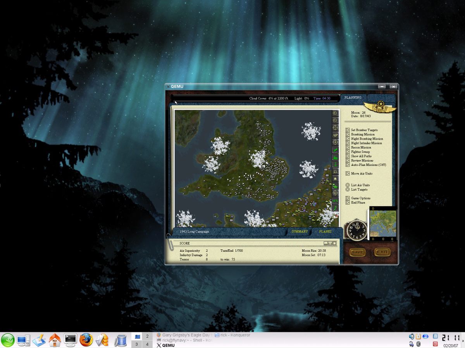
Task: Toggle the green troops units icon
Action: click(x=335, y=186)
